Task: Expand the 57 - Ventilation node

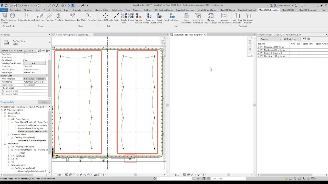Action: click(x=8, y=156)
